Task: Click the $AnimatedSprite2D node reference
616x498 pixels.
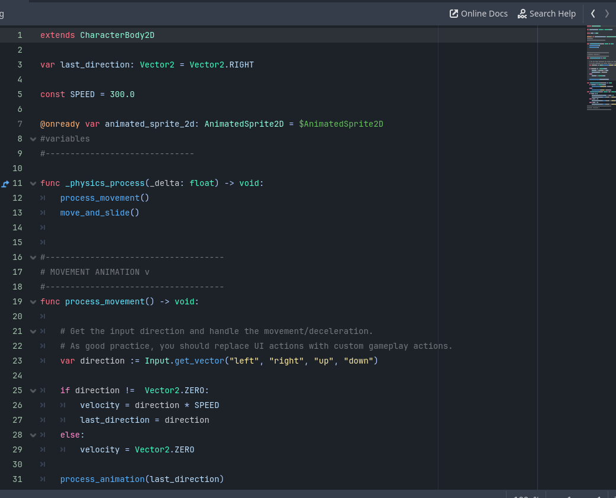Action: 341,124
